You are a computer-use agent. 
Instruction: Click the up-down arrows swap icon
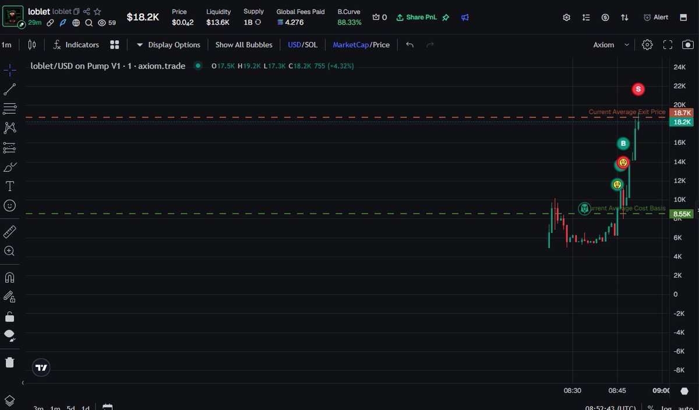tap(624, 17)
